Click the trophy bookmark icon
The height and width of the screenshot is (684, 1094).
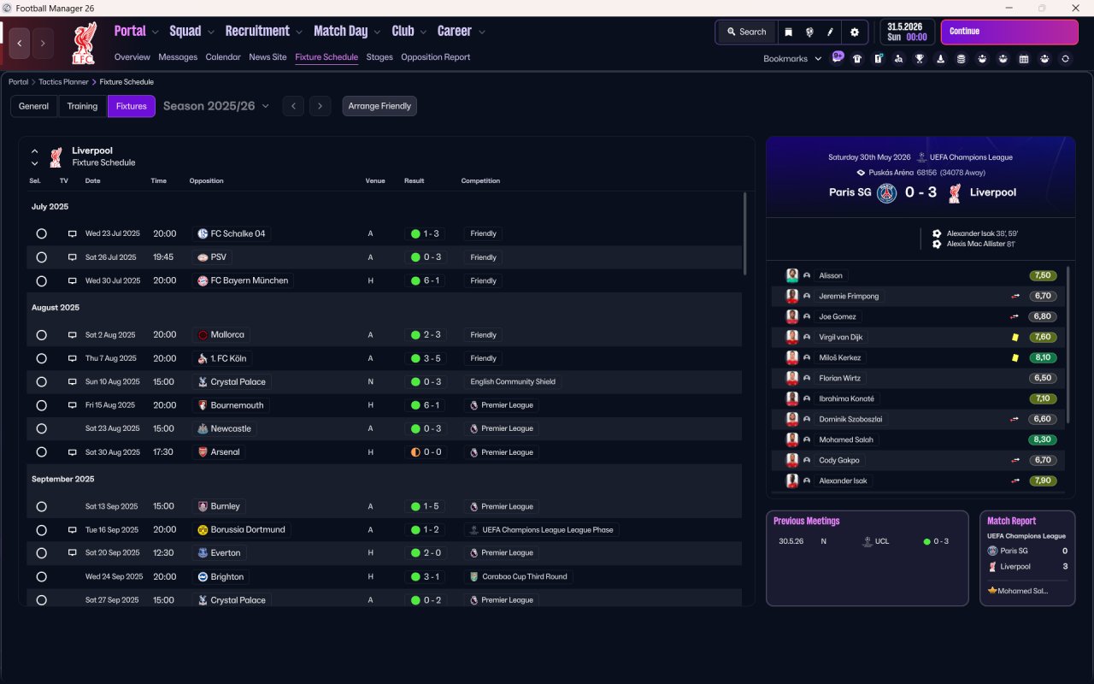[920, 59]
